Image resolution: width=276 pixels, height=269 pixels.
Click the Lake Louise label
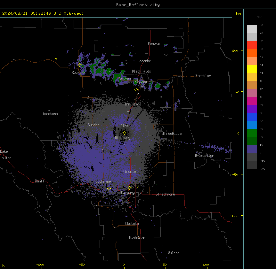coord(6,155)
